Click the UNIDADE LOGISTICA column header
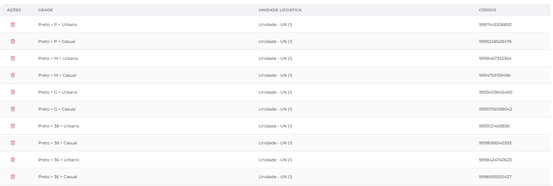The width and height of the screenshot is (553, 186). (x=280, y=10)
